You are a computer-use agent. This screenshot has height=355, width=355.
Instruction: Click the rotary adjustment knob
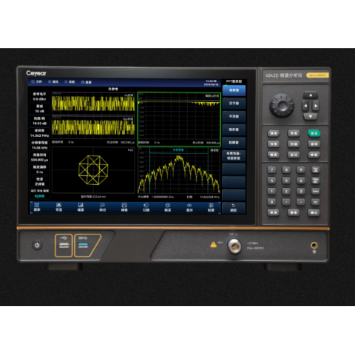coord(282,106)
